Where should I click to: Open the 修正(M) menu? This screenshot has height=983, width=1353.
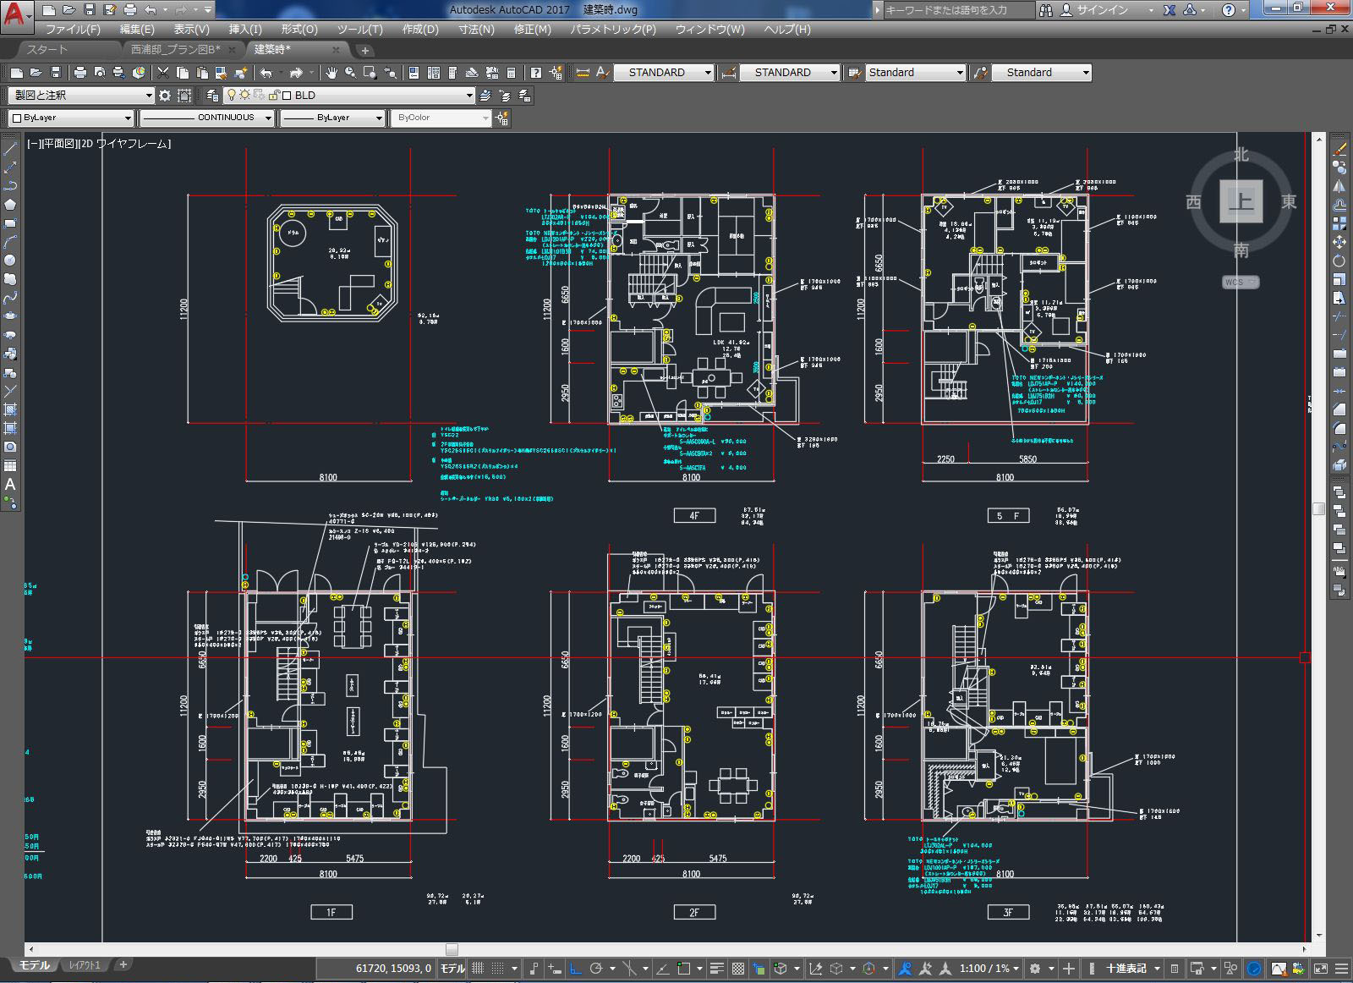coord(529,28)
